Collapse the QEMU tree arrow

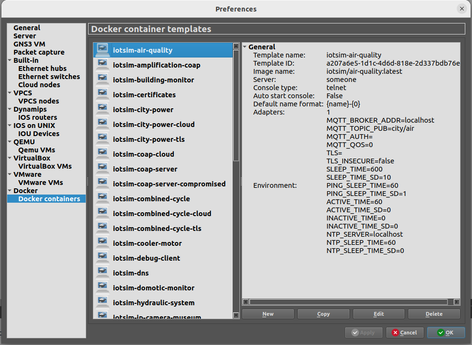[10, 142]
